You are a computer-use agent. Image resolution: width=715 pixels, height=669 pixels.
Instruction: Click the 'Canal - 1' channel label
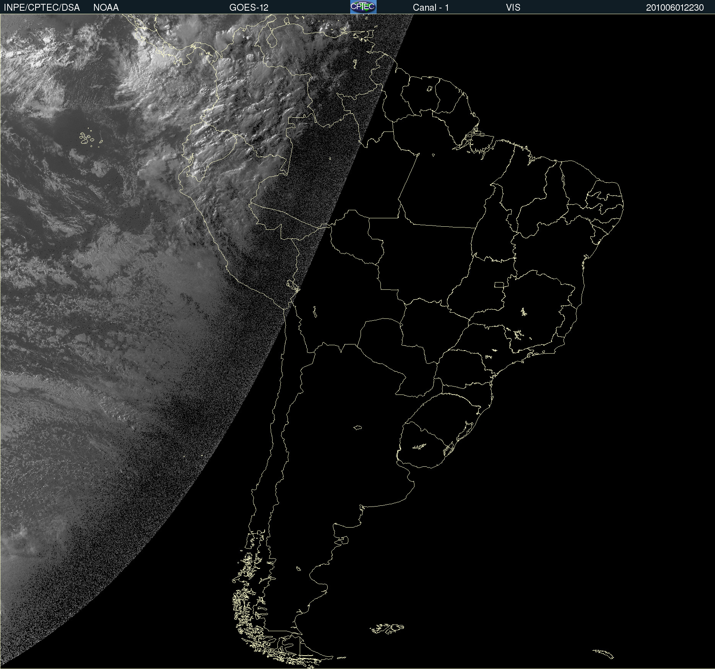tap(431, 8)
